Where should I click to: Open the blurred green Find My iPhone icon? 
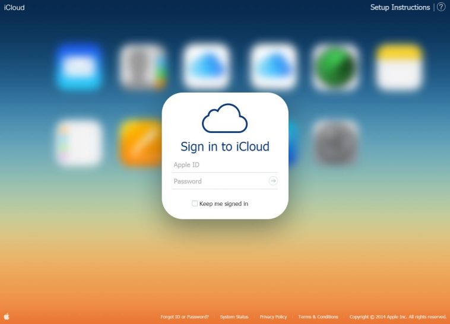point(335,66)
